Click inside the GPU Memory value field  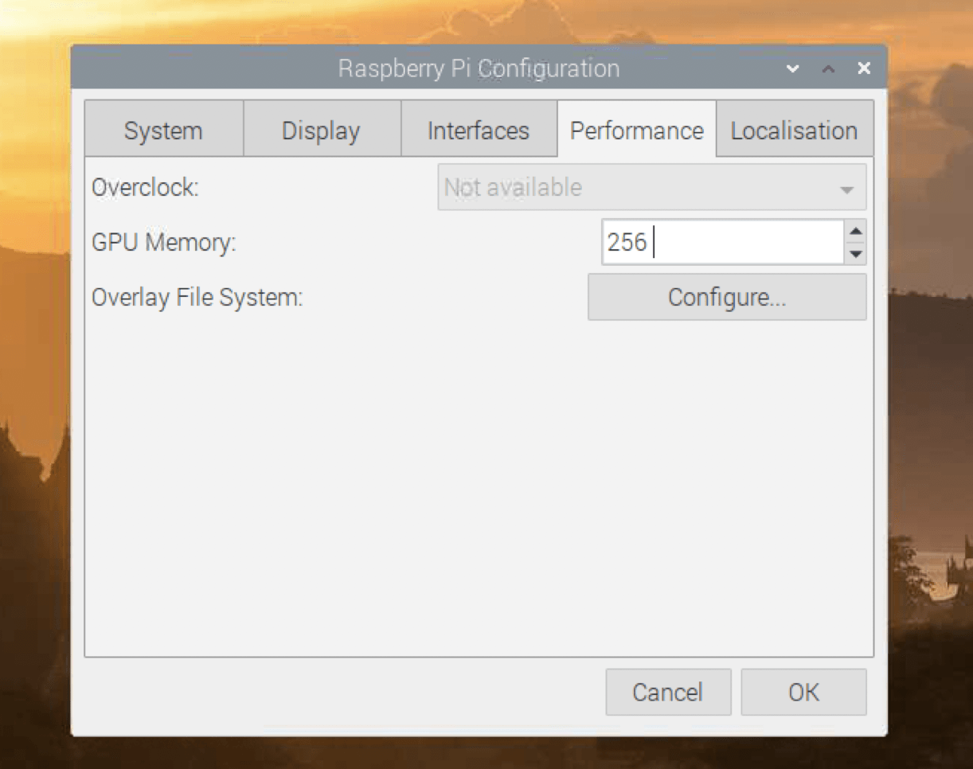722,242
